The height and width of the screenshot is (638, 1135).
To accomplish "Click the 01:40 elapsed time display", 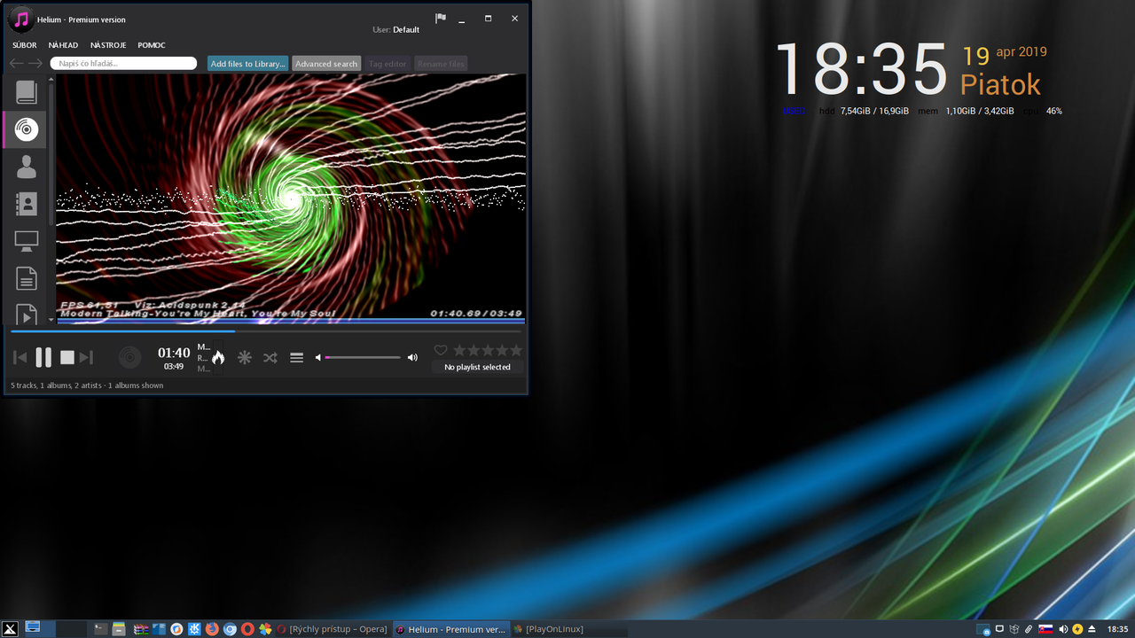I will click(174, 354).
